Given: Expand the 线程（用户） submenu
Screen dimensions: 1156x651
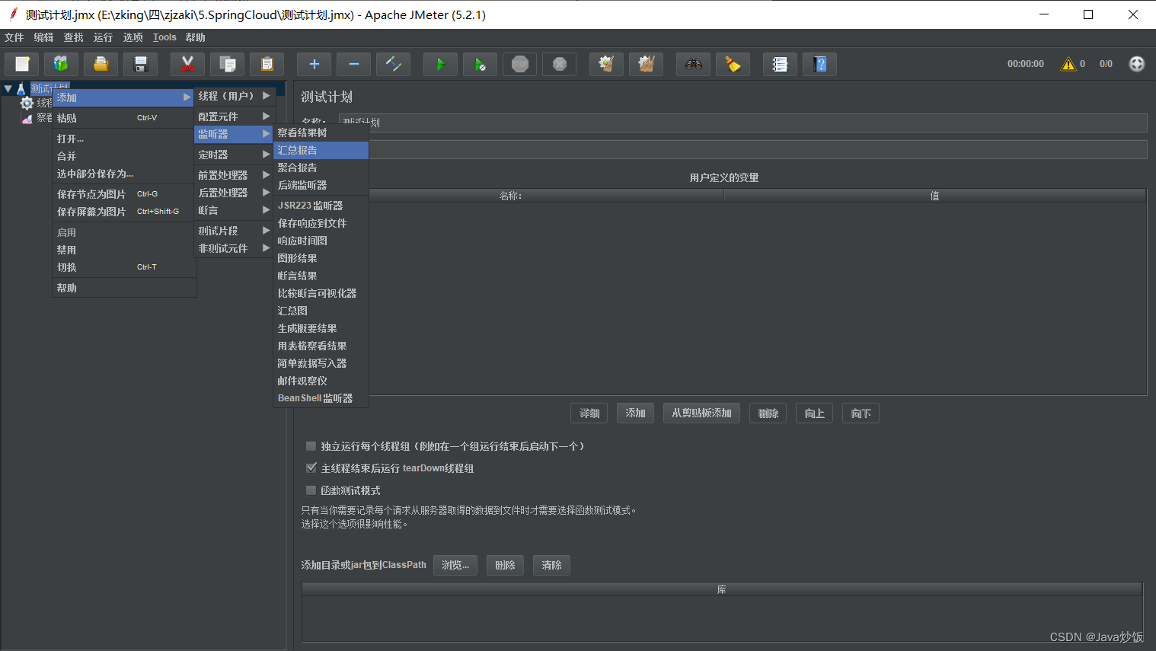Looking at the screenshot, I should click(234, 96).
